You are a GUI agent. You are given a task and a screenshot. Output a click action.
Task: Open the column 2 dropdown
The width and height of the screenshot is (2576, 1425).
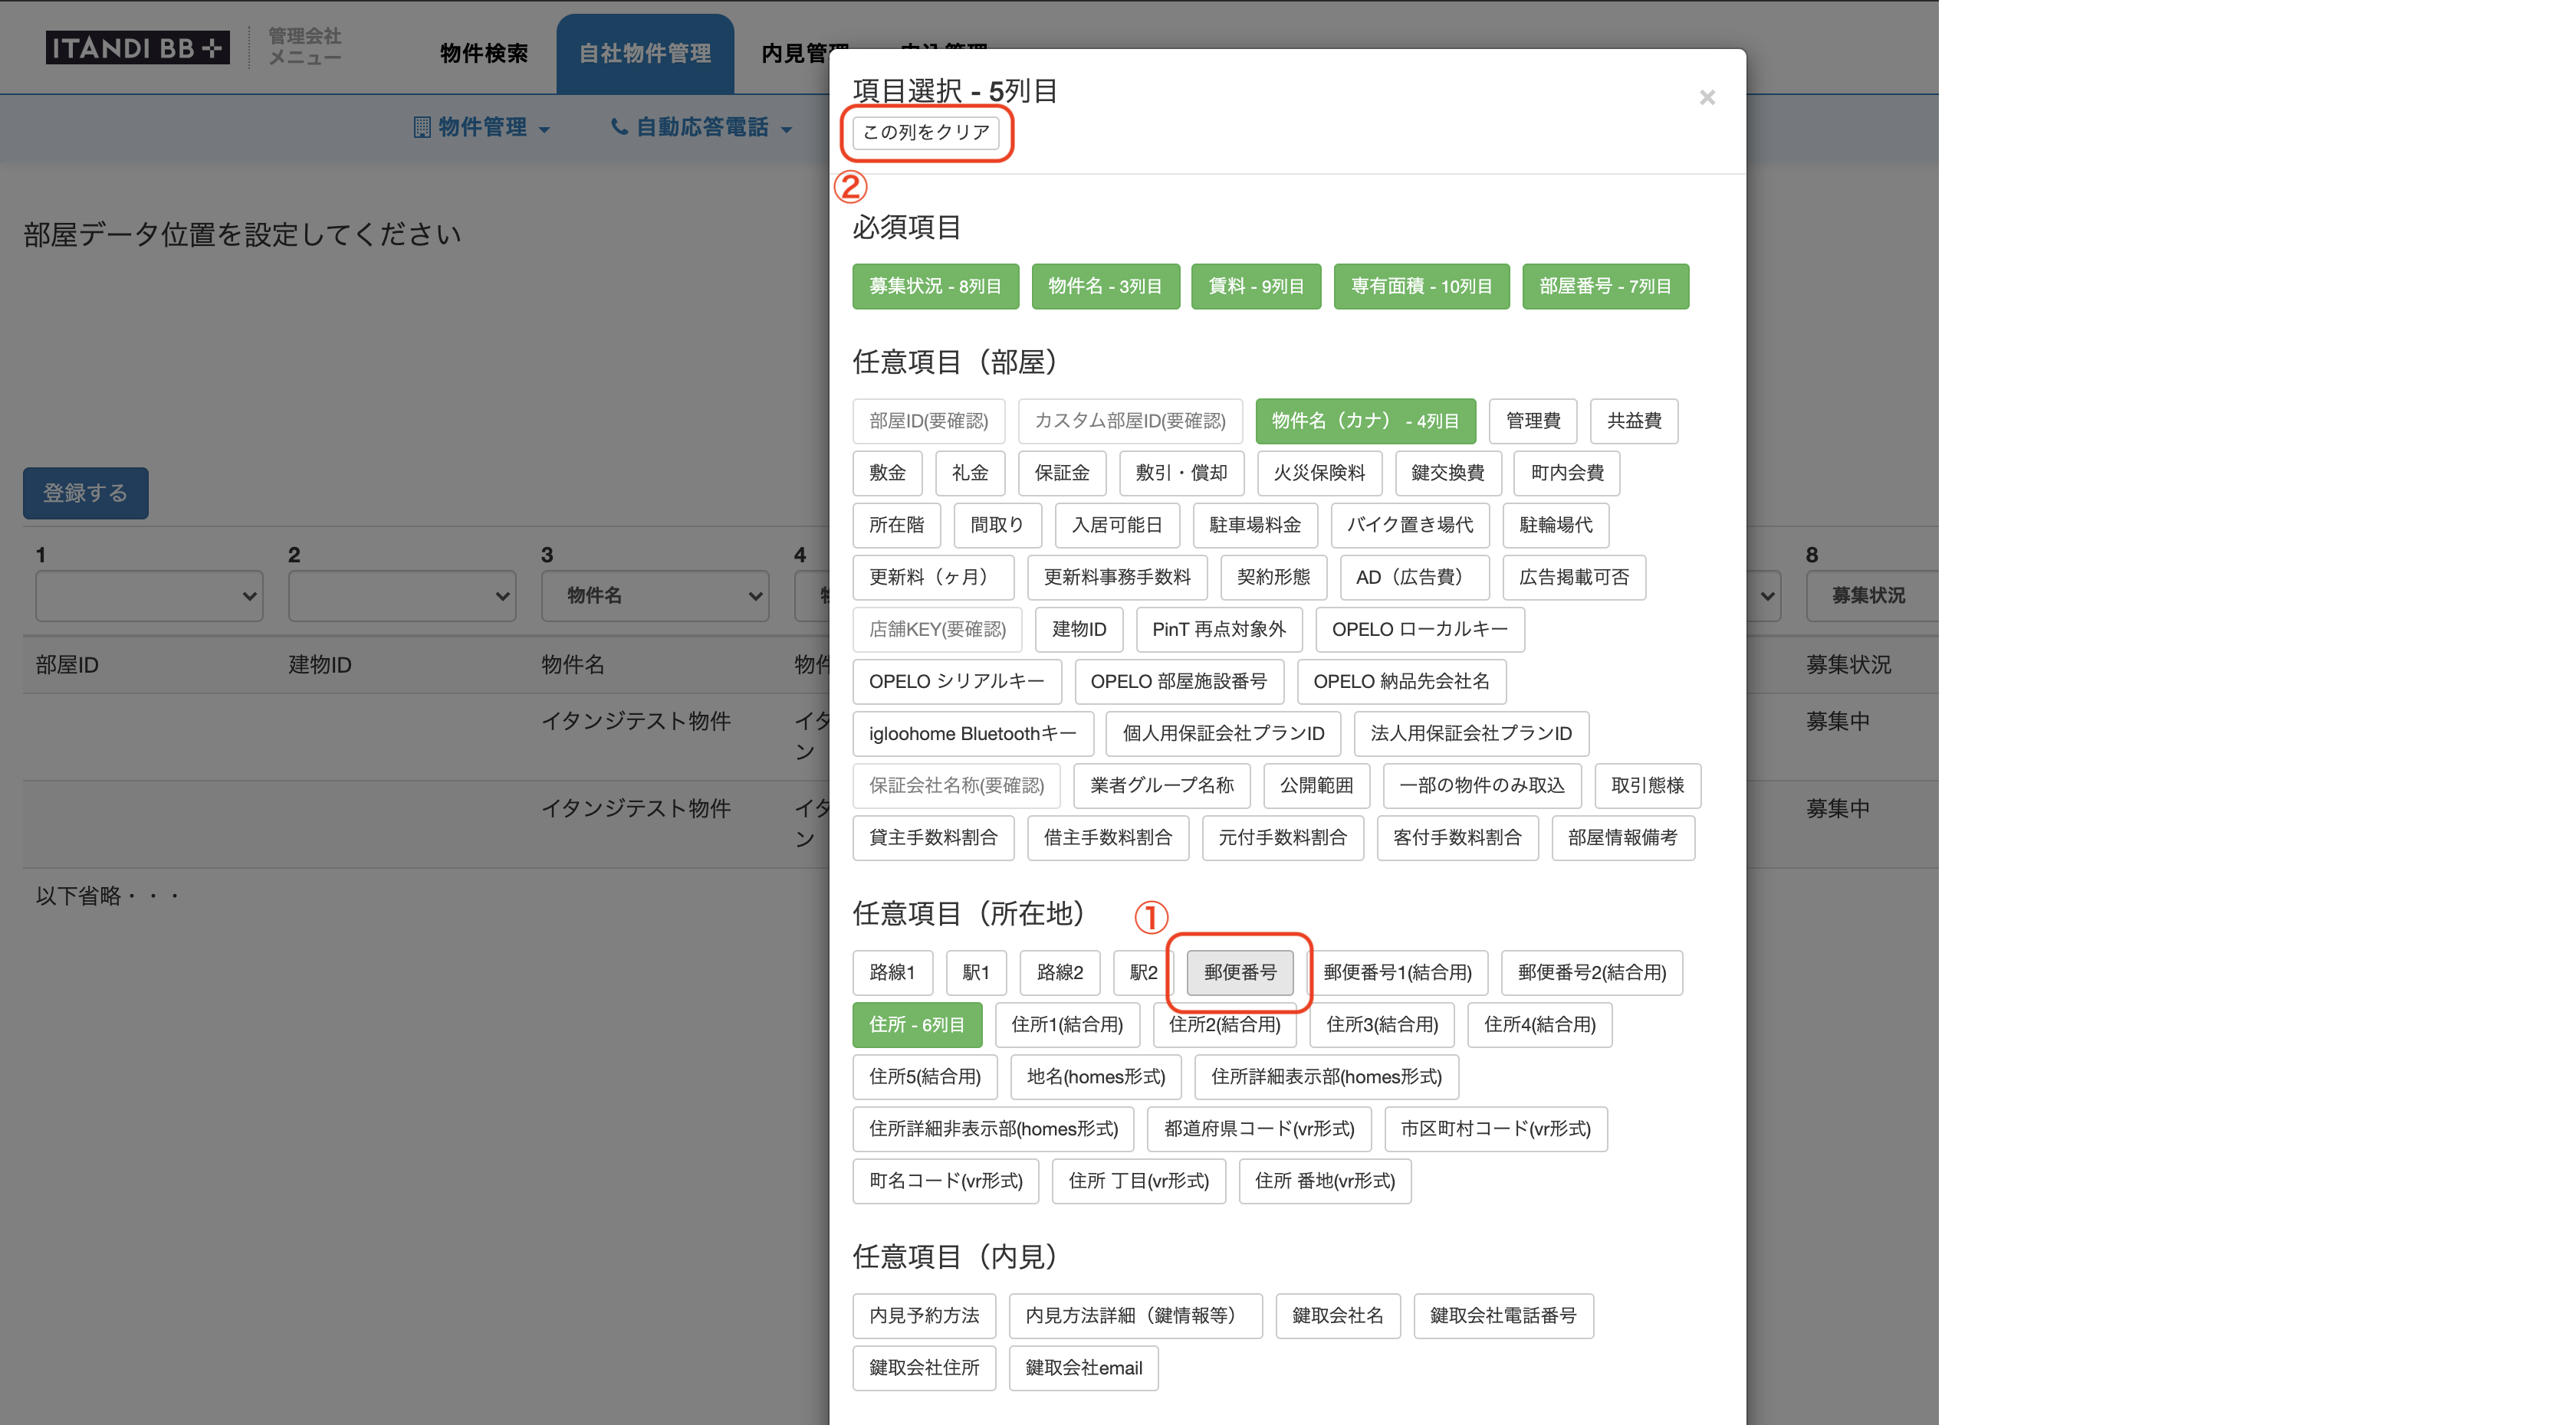[402, 595]
